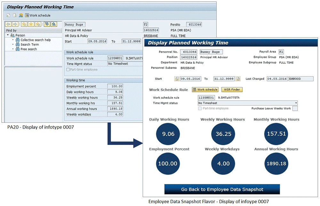
Task: Check the Purchase Leave Weeks Work box
Action: click(295, 108)
